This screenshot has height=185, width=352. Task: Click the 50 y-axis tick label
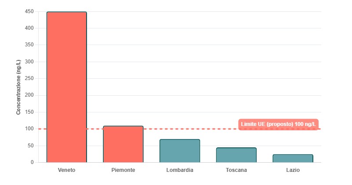tap(31, 146)
